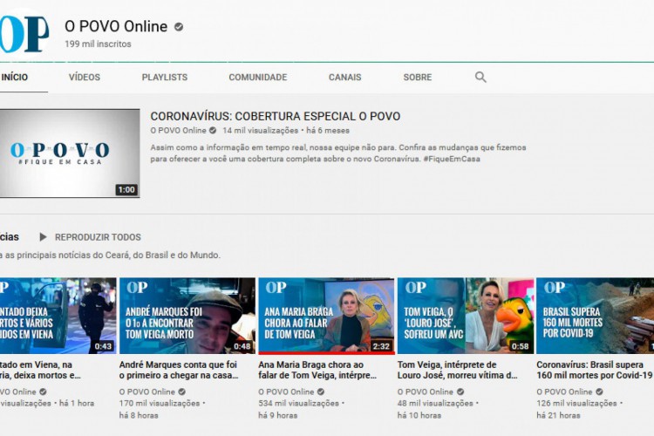This screenshot has height=436, width=654.
Task: Click the '48 mil visualizações' text
Action: [435, 403]
